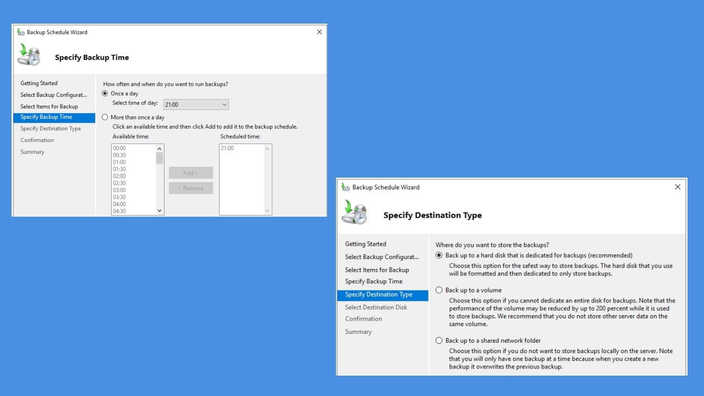The height and width of the screenshot is (396, 704).
Task: Click down arrow of Scheduled time list scrollbar
Action: pos(268,211)
